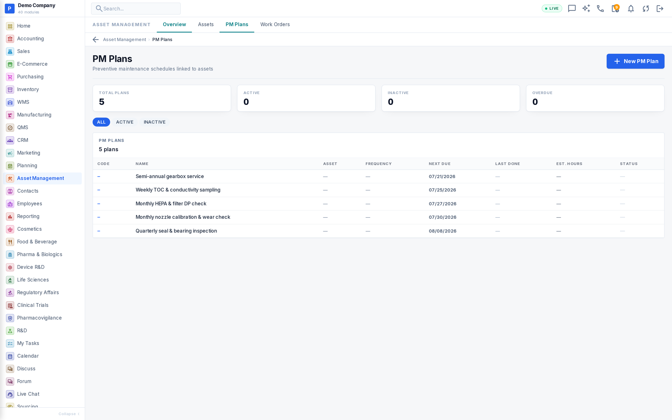Open the CRM people icon

pyautogui.click(x=10, y=140)
